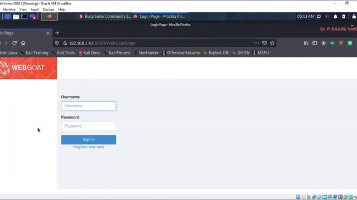This screenshot has height=200, width=357.
Task: Open the notifications bell icon
Action: tap(335, 16)
